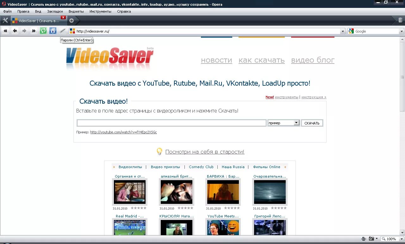The height and width of the screenshot is (244, 405).
Task: Rate 'Органная и ст...' video with stars
Action: (139, 208)
